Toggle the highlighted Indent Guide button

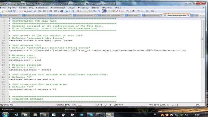pyautogui.click(x=104, y=11)
